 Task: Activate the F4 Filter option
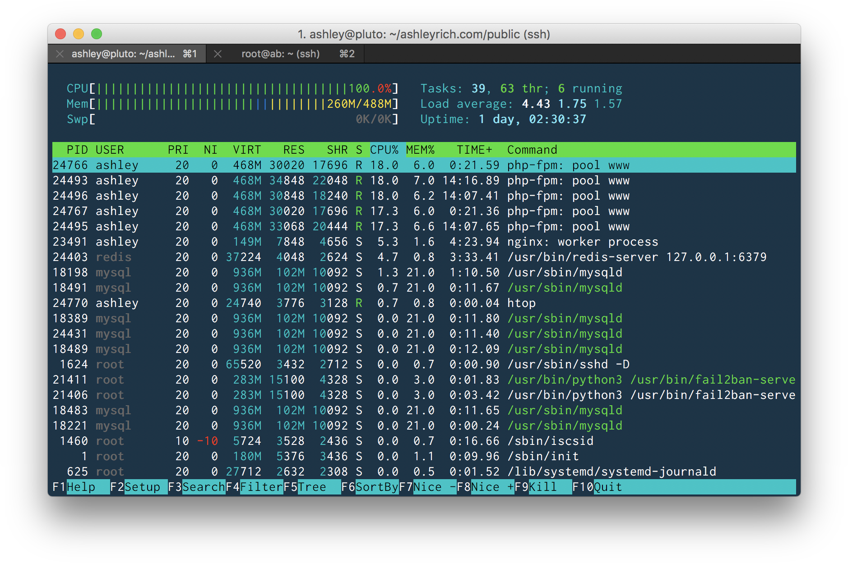tap(261, 487)
